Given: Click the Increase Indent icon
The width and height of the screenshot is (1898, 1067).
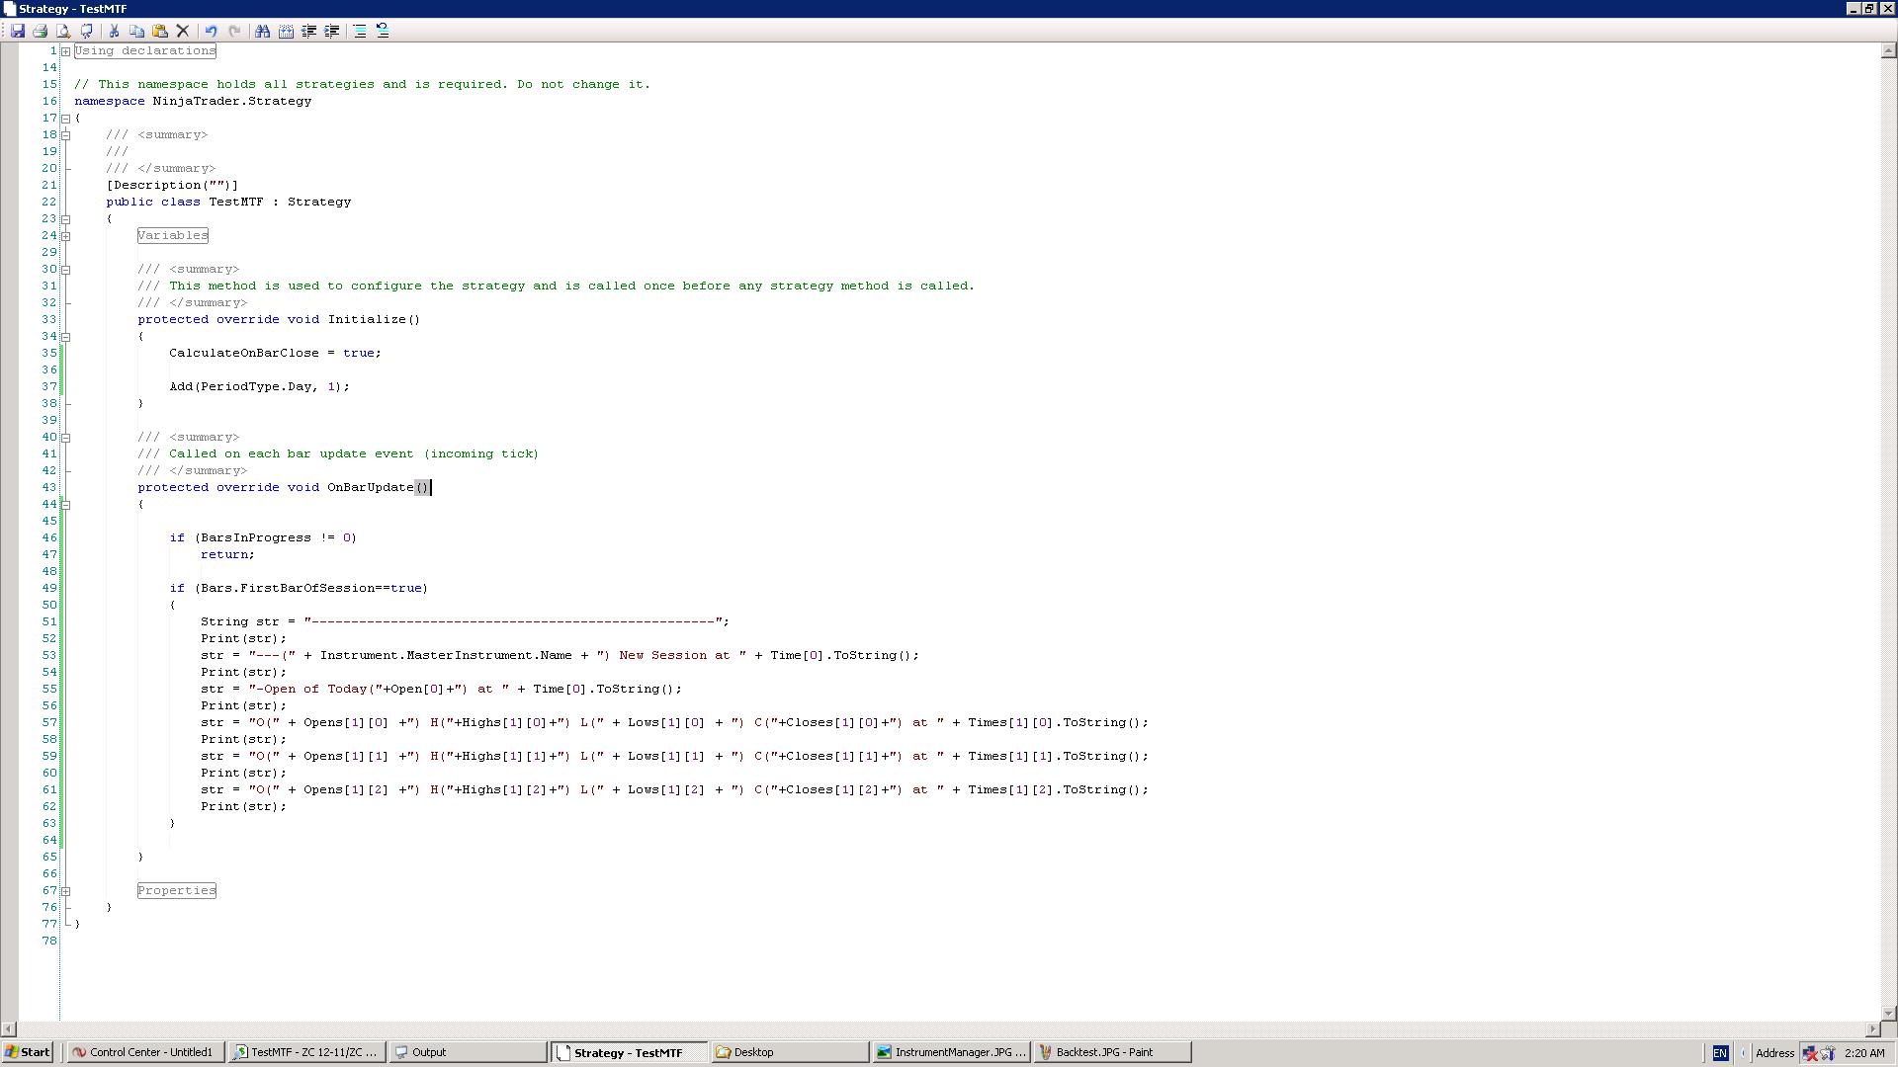Looking at the screenshot, I should tap(332, 31).
